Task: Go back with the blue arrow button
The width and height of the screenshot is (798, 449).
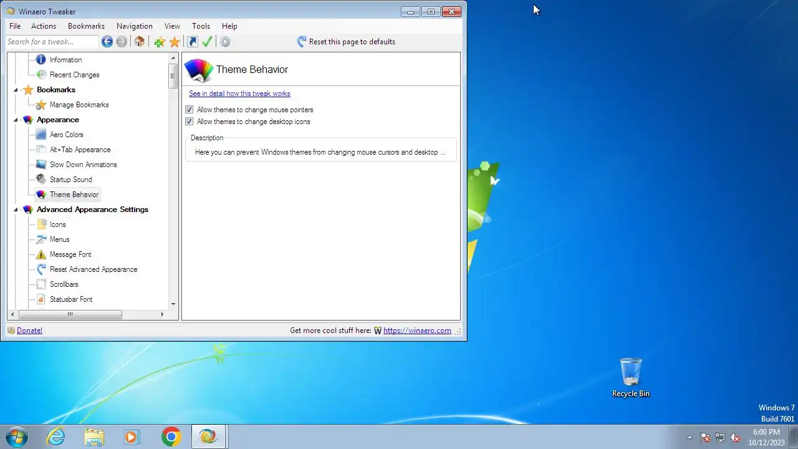Action: (107, 42)
